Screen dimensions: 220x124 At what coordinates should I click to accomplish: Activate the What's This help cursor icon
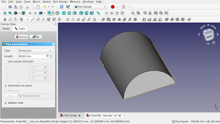point(68,7)
